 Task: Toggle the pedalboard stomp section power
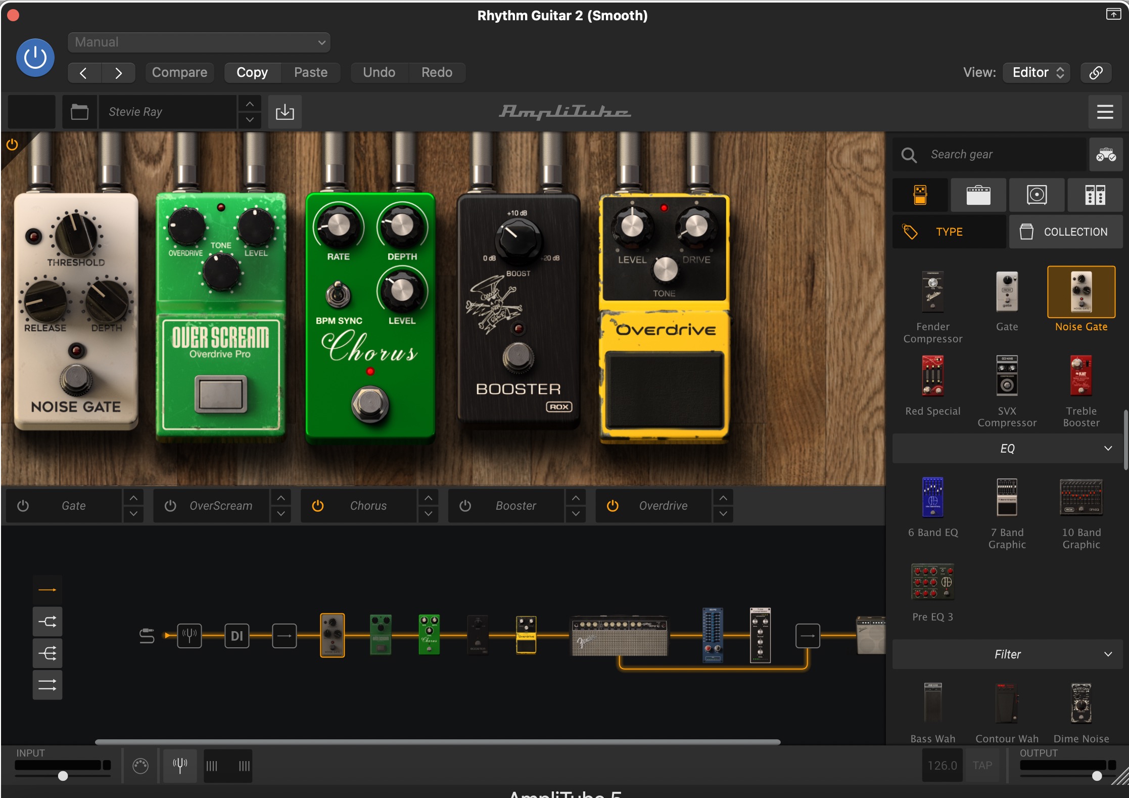[12, 145]
